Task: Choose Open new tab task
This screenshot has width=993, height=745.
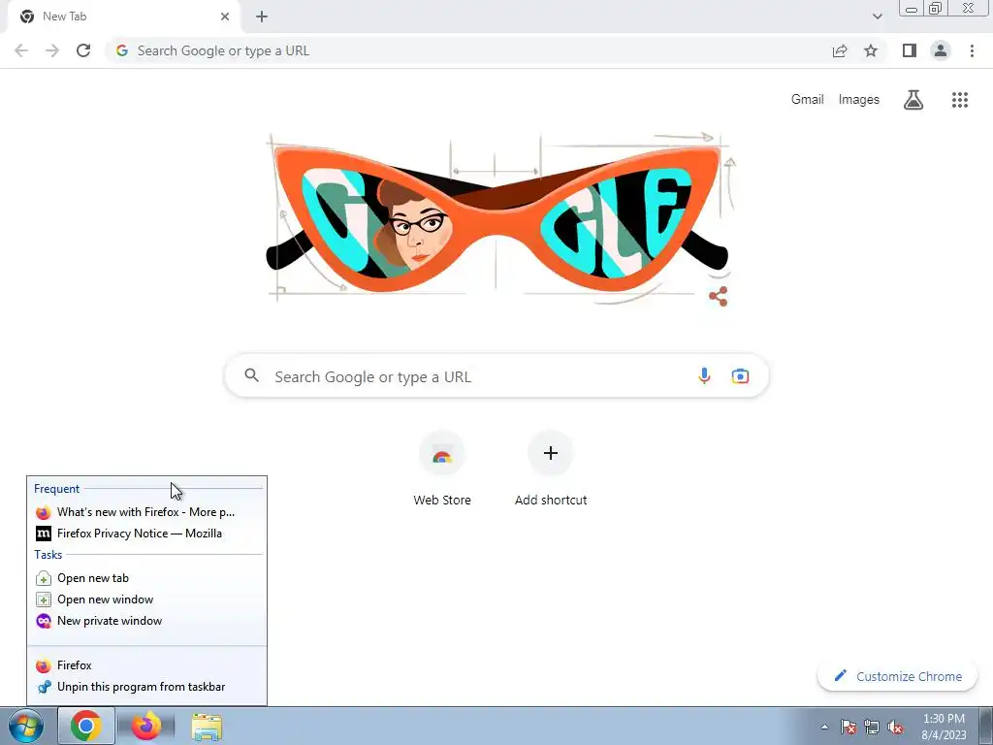Action: 147,578
